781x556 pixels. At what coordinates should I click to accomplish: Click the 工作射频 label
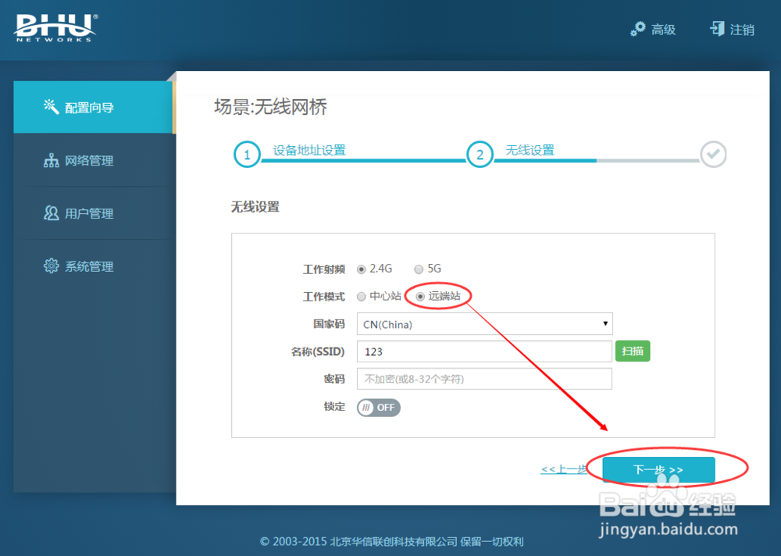(x=324, y=269)
